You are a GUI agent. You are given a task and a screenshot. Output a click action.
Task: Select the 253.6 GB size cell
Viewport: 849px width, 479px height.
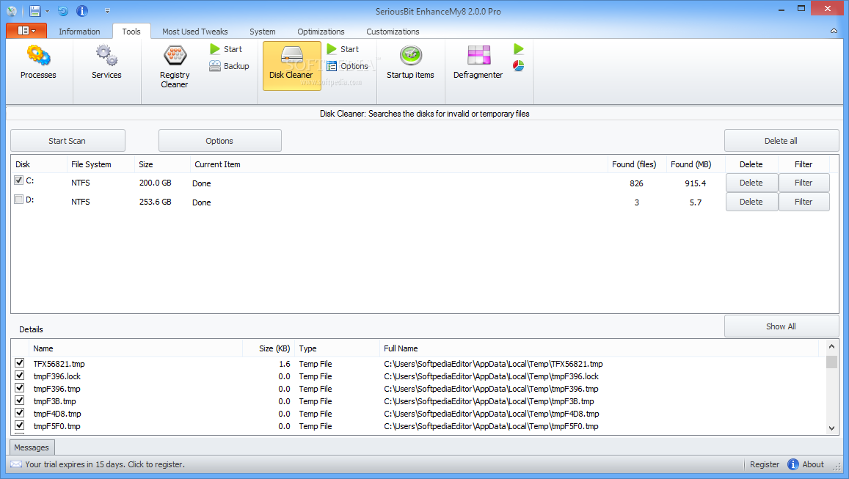coord(156,202)
